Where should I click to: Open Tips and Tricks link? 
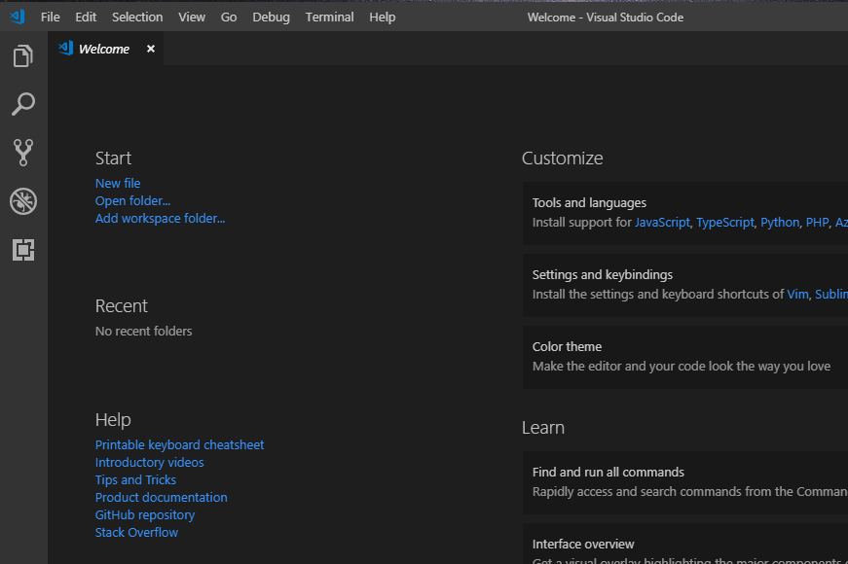(135, 479)
